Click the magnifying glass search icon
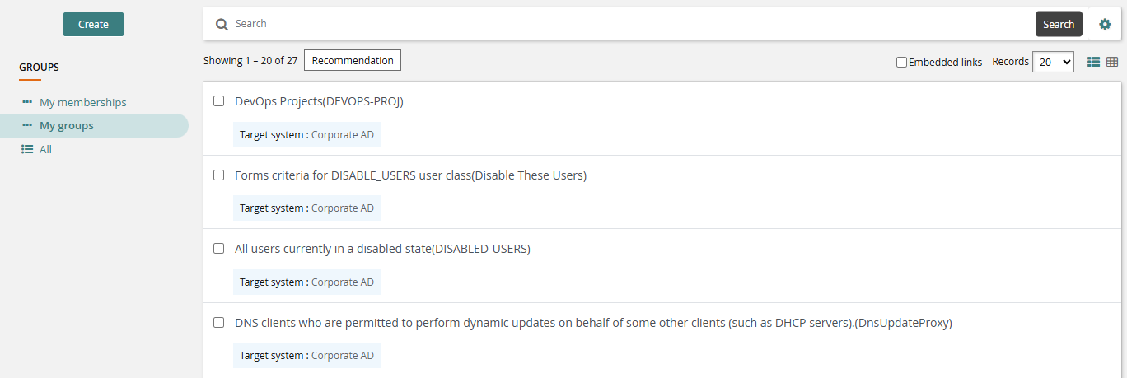This screenshot has width=1127, height=378. pyautogui.click(x=222, y=25)
